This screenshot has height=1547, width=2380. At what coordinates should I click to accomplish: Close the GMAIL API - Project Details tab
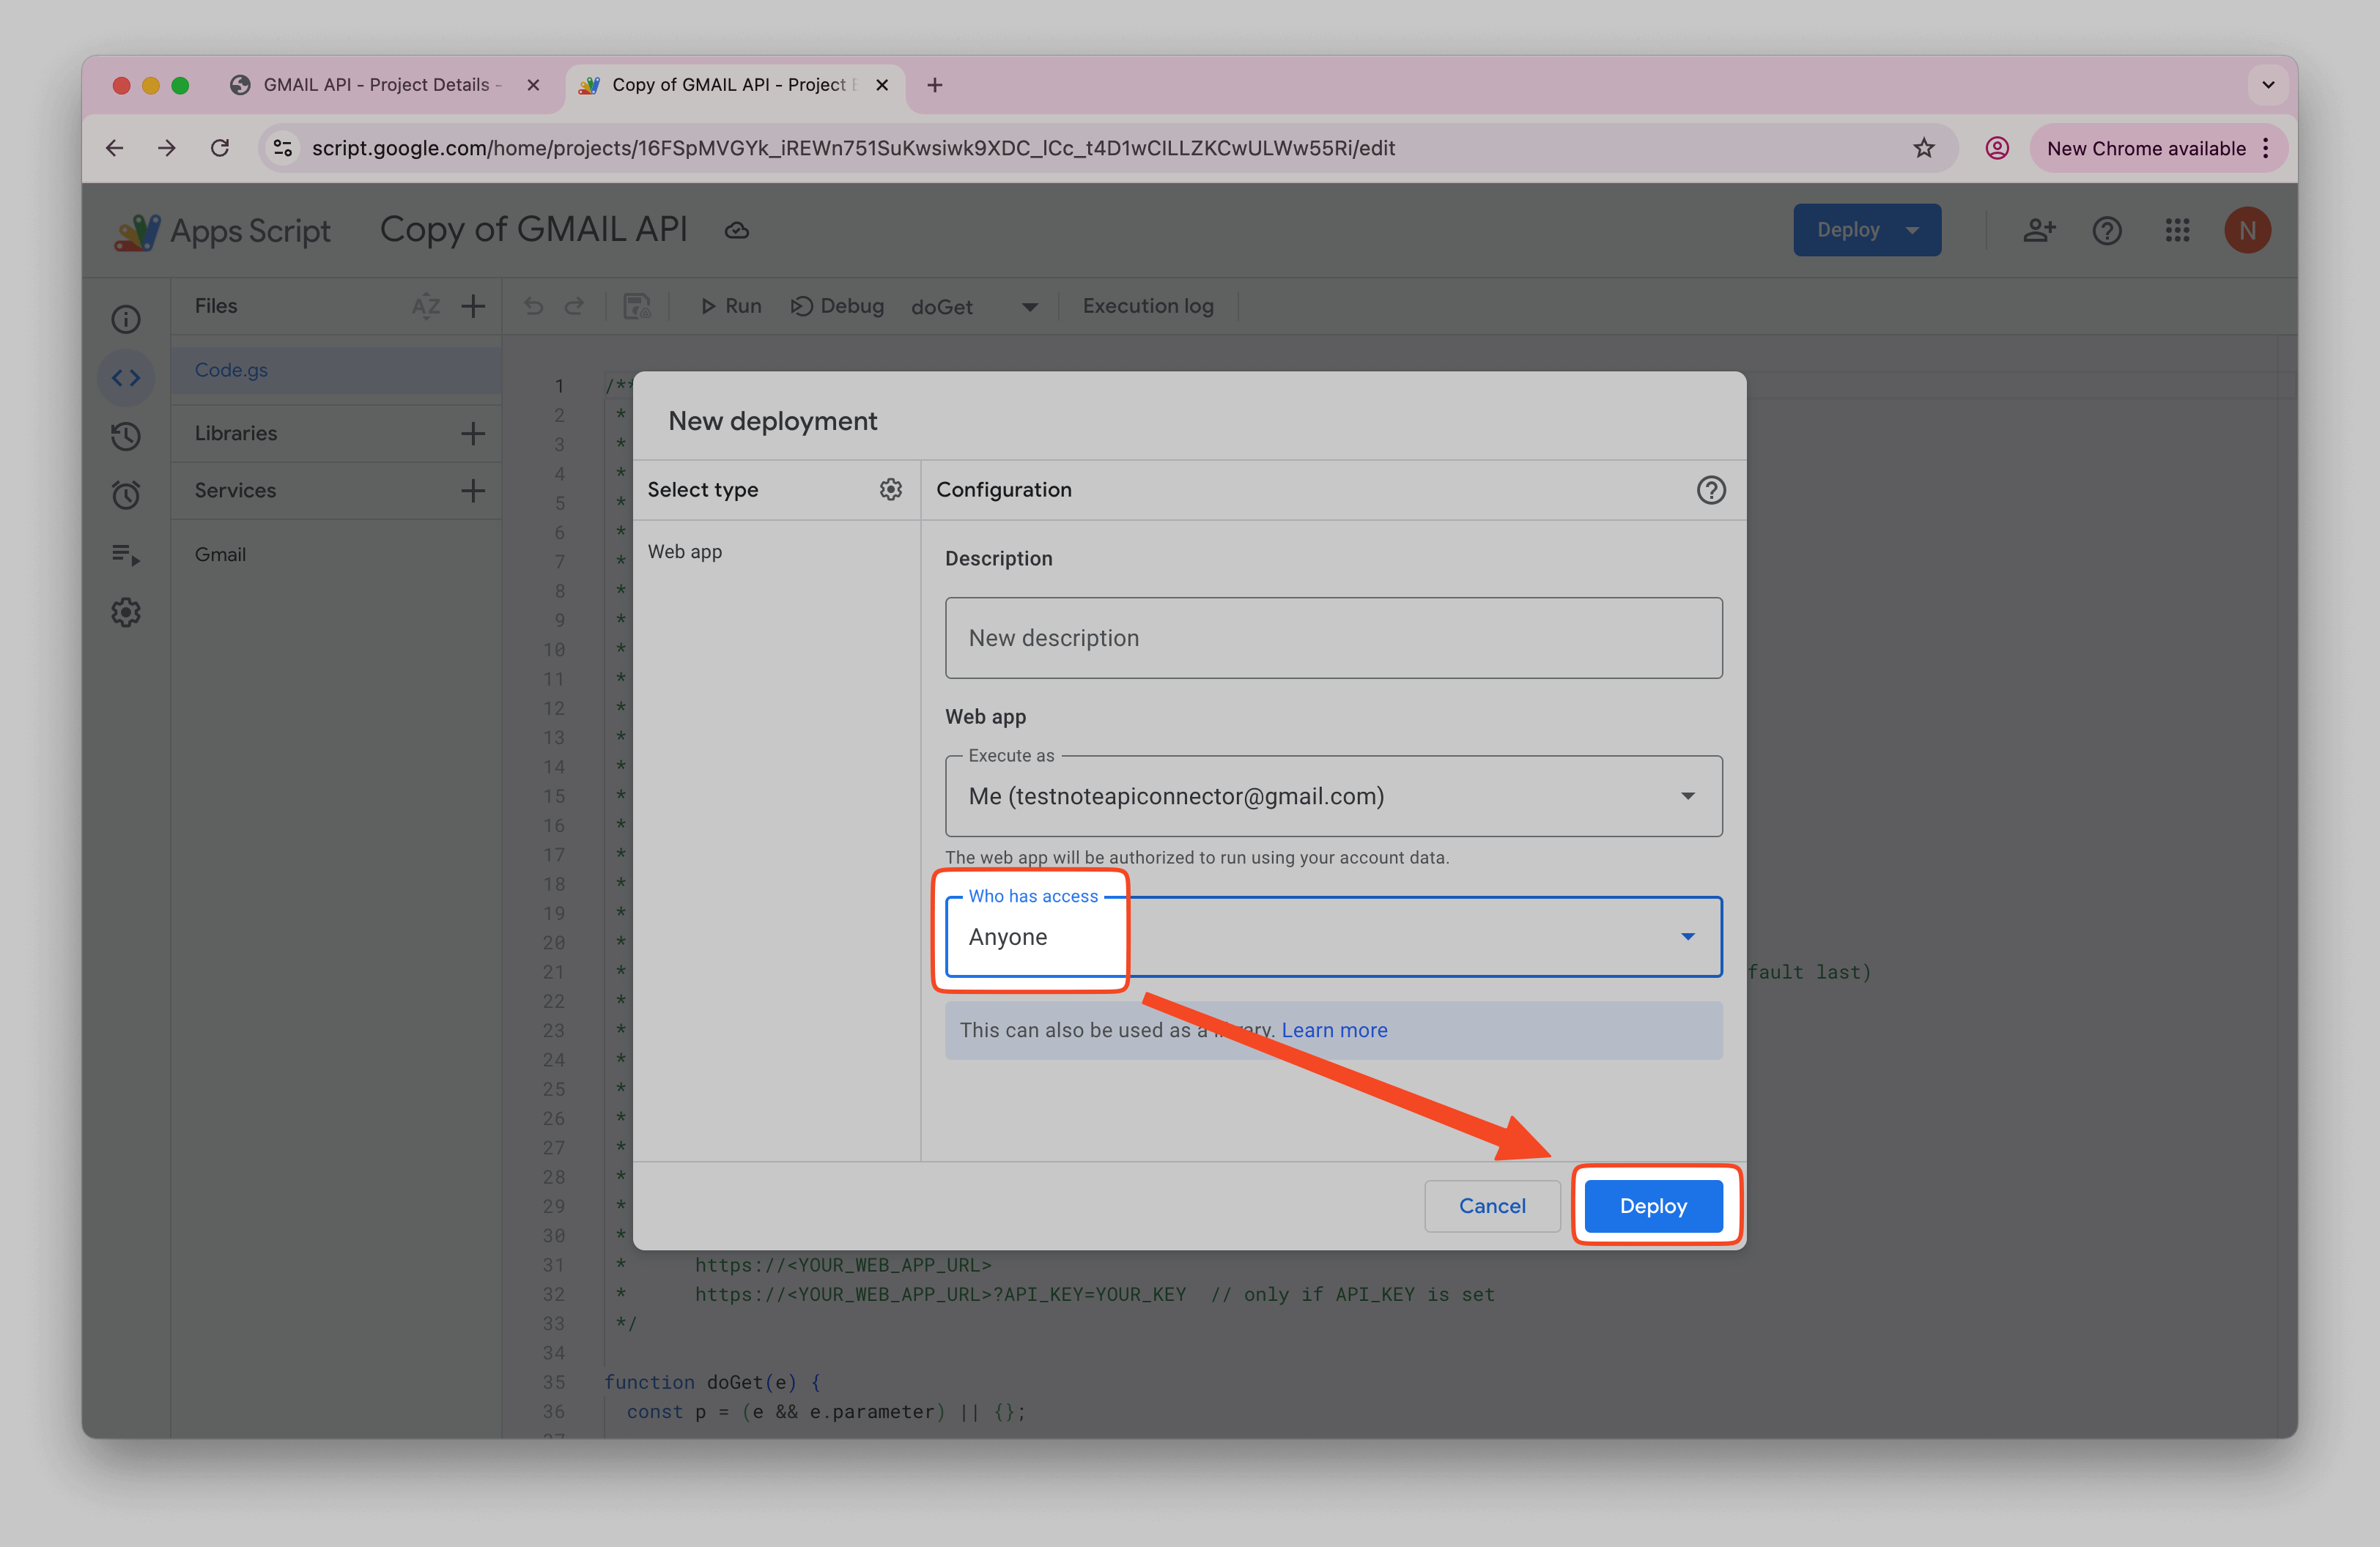(533, 85)
